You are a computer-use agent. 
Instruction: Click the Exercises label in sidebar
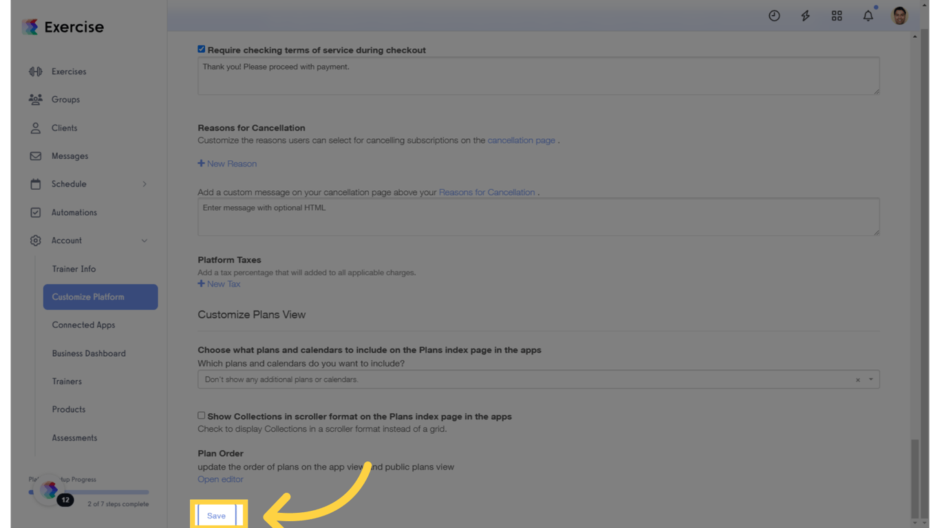[69, 71]
